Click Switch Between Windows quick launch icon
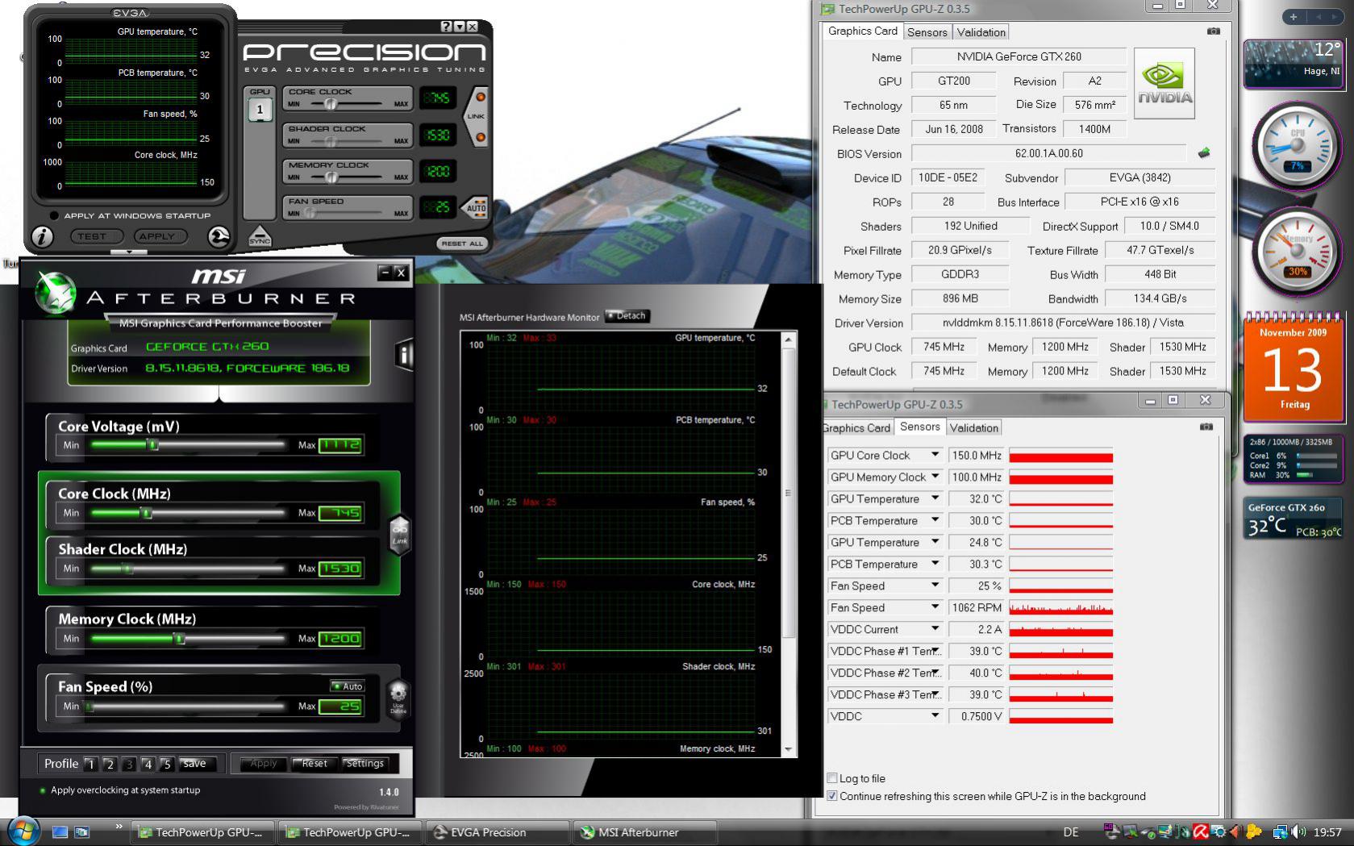 [x=81, y=831]
